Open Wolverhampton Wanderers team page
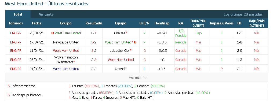The height and width of the screenshot is (103, 273). point(66,60)
